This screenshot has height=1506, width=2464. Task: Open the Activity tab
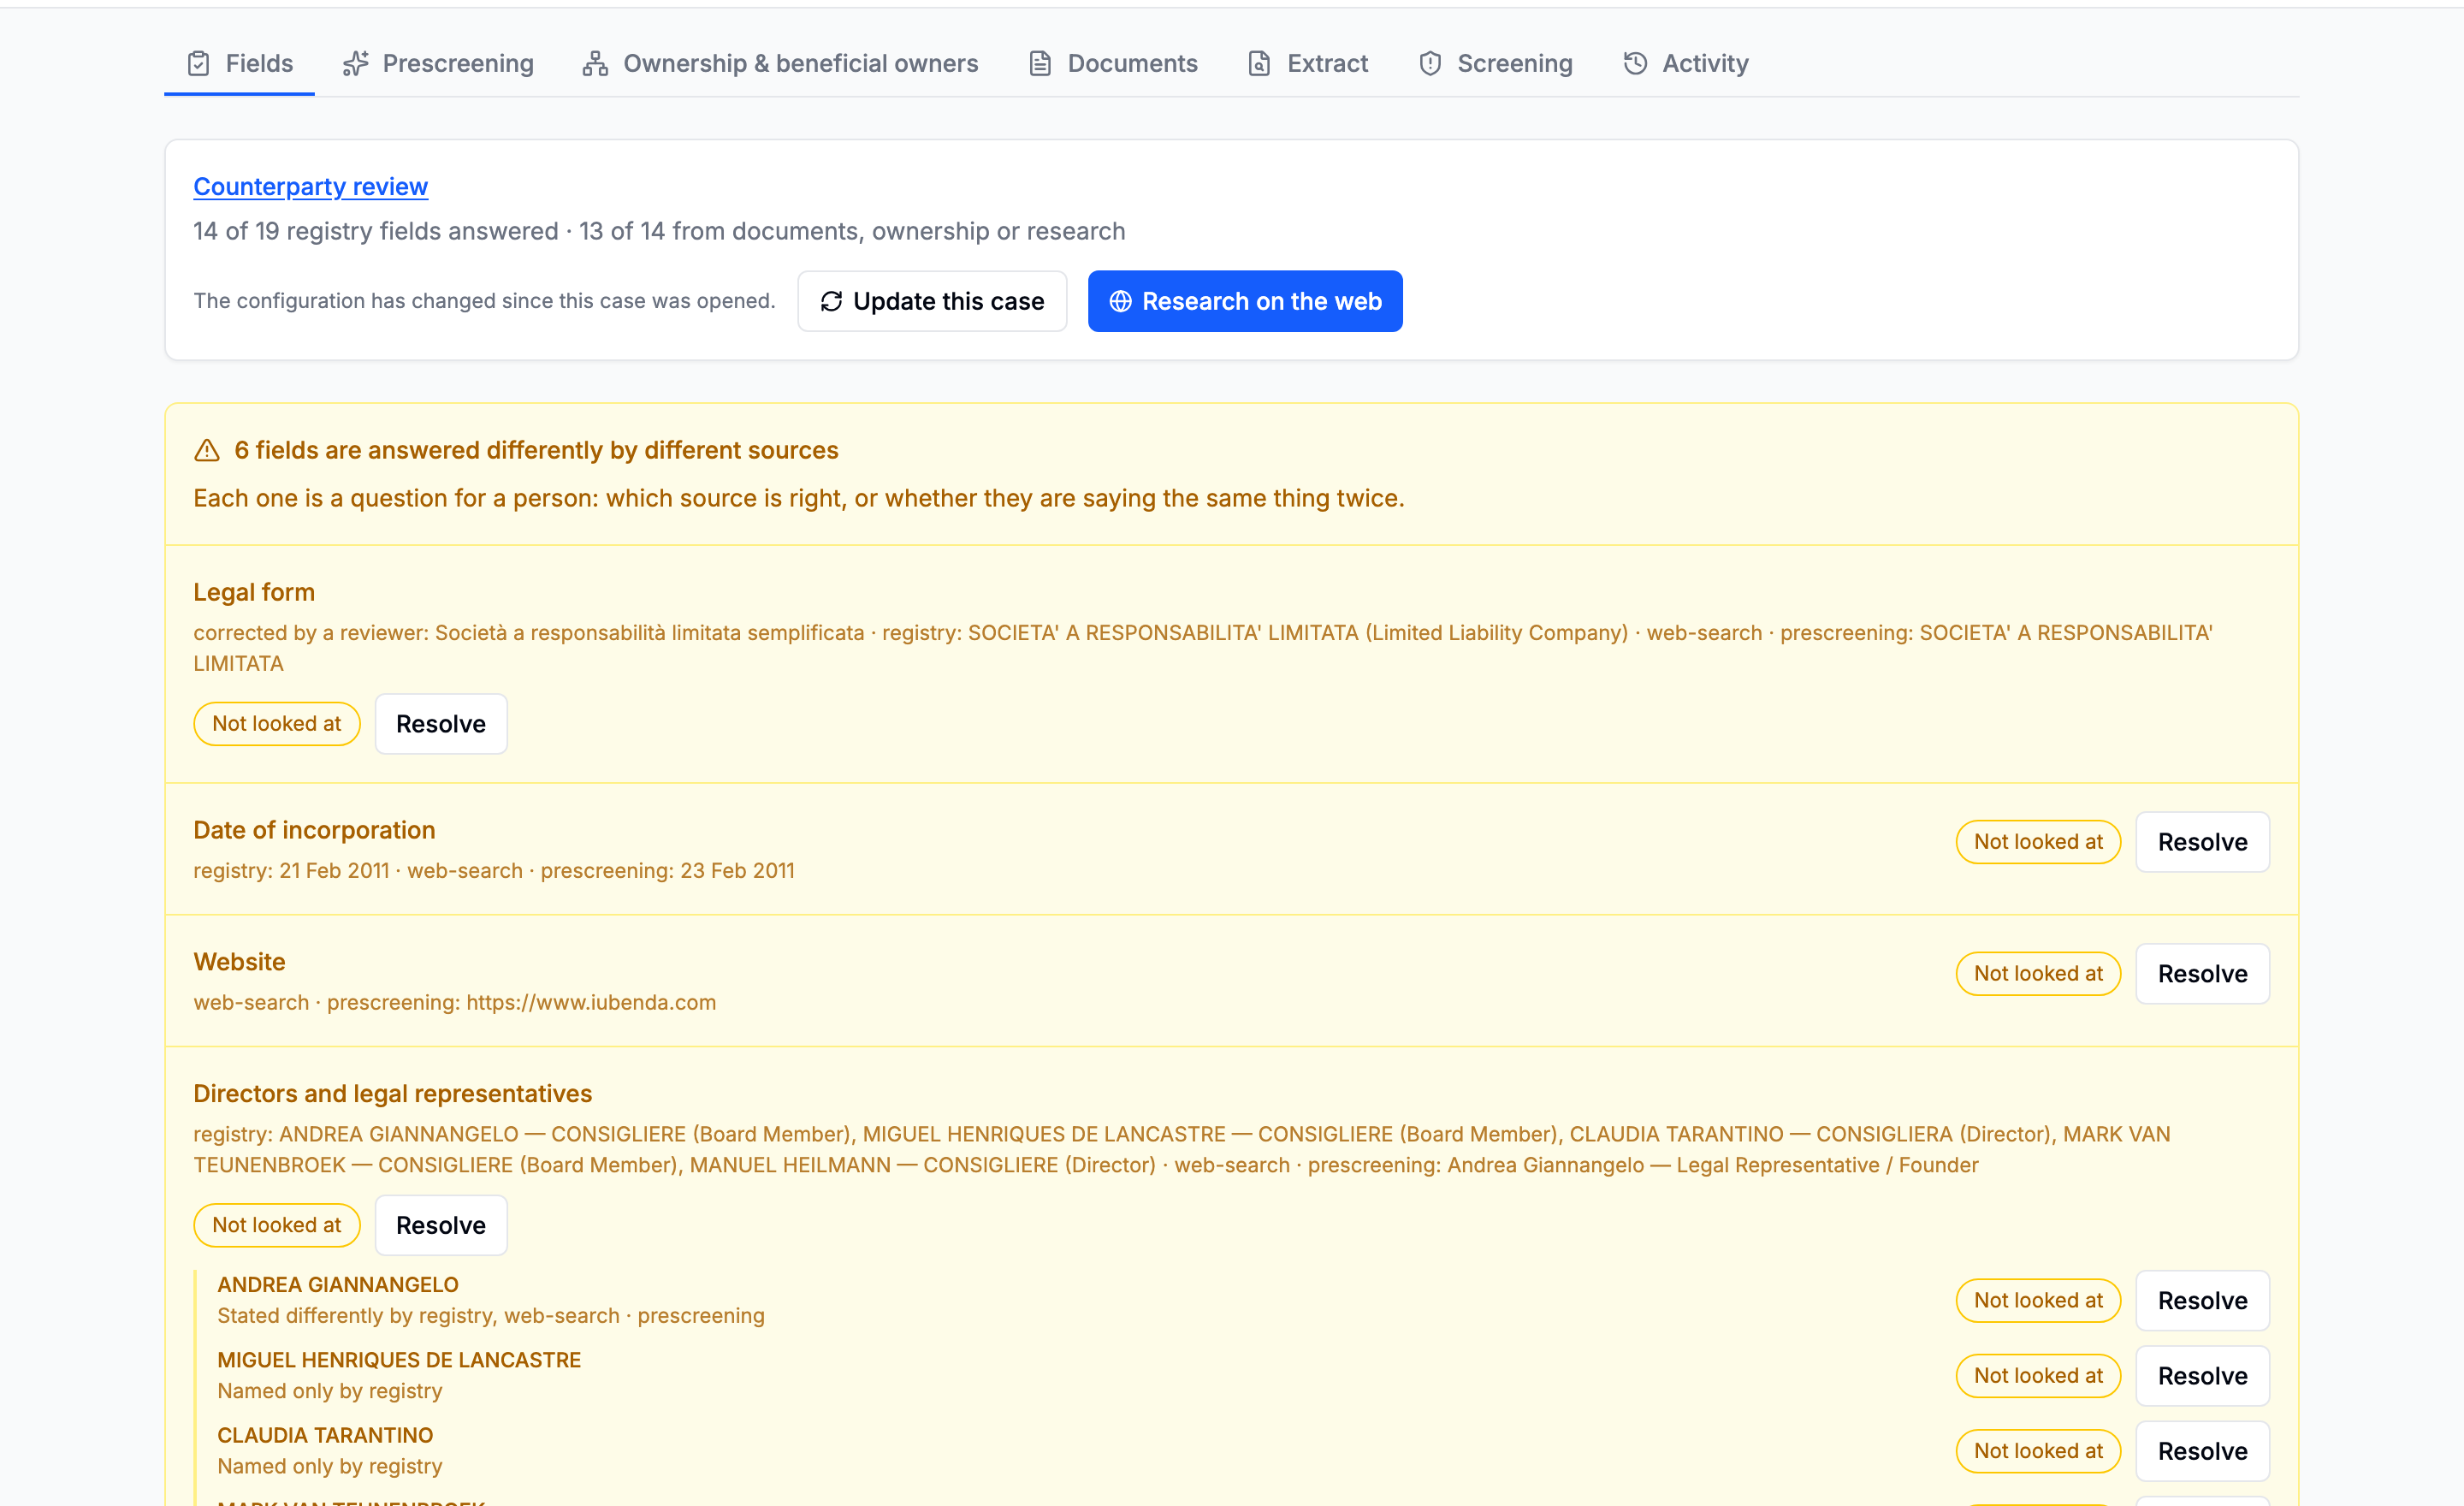click(x=1686, y=63)
